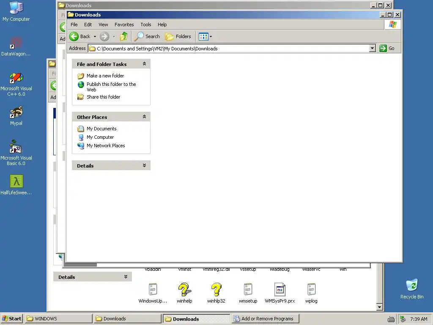Select the wmsetup file

tap(248, 293)
